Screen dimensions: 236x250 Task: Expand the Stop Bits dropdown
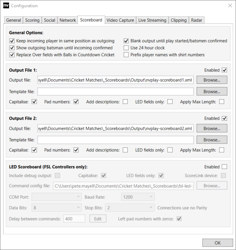coord(129,208)
